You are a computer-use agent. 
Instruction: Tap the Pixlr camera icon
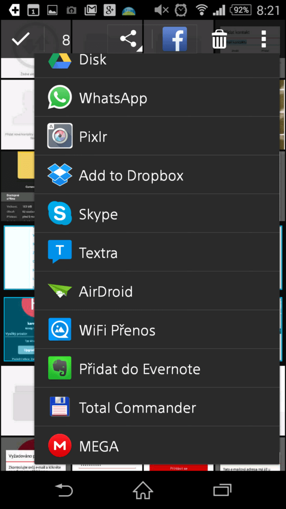point(60,136)
